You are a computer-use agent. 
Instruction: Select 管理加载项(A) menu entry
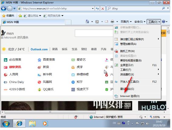[x=137, y=44]
